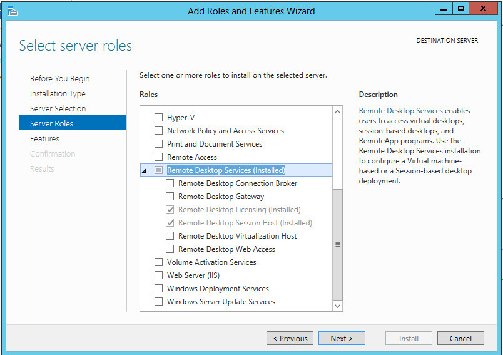Click the Remote Desktop Session Host (Installed) checkbox
This screenshot has width=503, height=355.
coord(170,223)
